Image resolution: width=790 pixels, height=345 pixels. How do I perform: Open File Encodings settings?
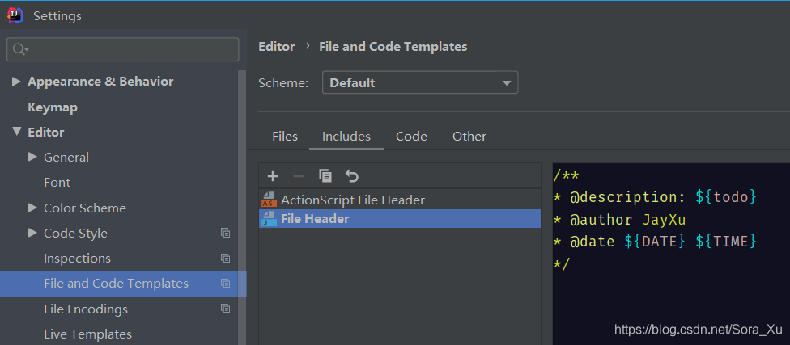click(86, 309)
